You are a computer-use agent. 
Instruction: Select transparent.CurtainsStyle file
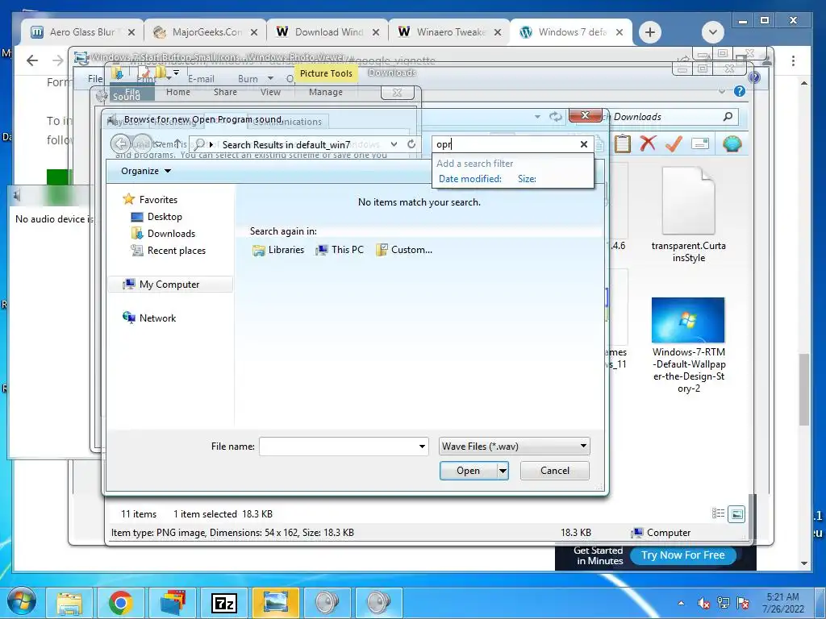[x=688, y=214]
